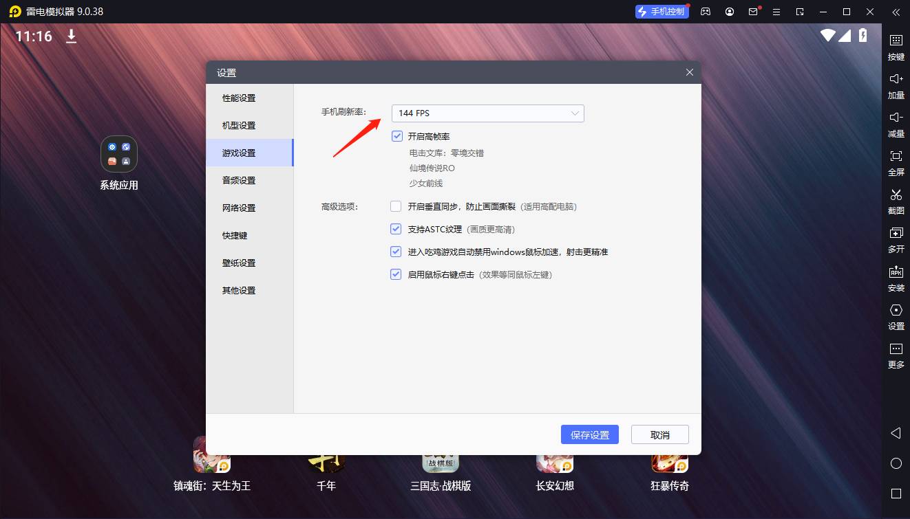Viewport: 910px width, 519px height.
Task: Collapse the right sidebar with double chevron
Action: [x=896, y=12]
